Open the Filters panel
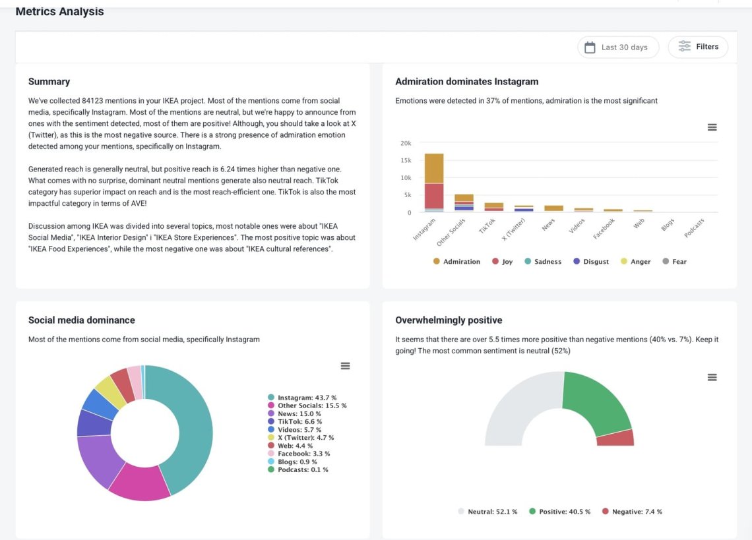The image size is (752, 540). pyautogui.click(x=698, y=47)
